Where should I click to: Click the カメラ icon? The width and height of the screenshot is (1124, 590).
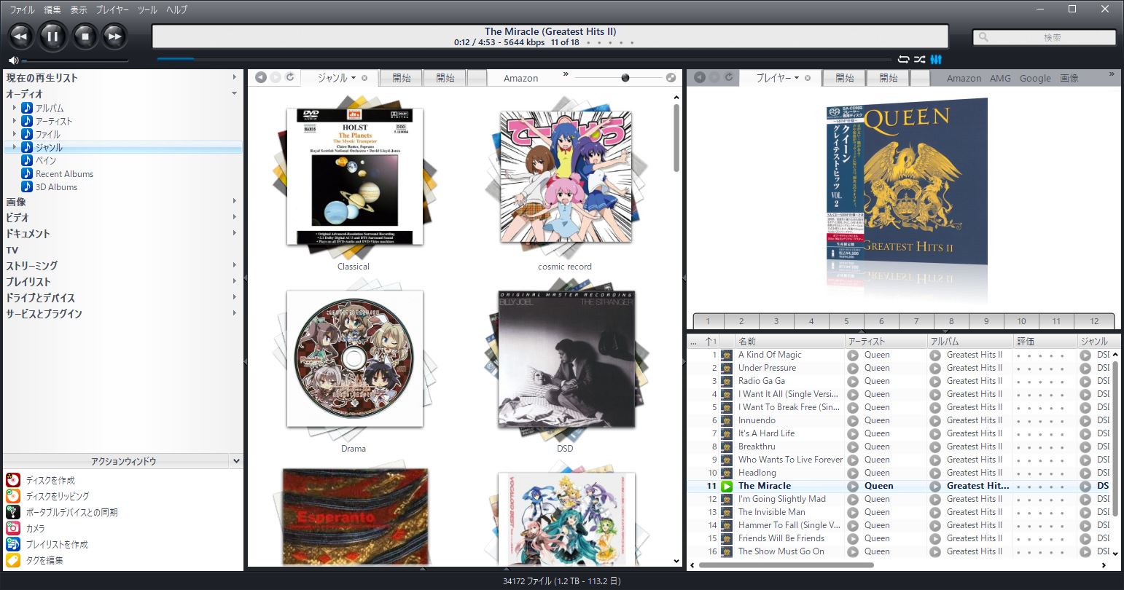pos(13,528)
